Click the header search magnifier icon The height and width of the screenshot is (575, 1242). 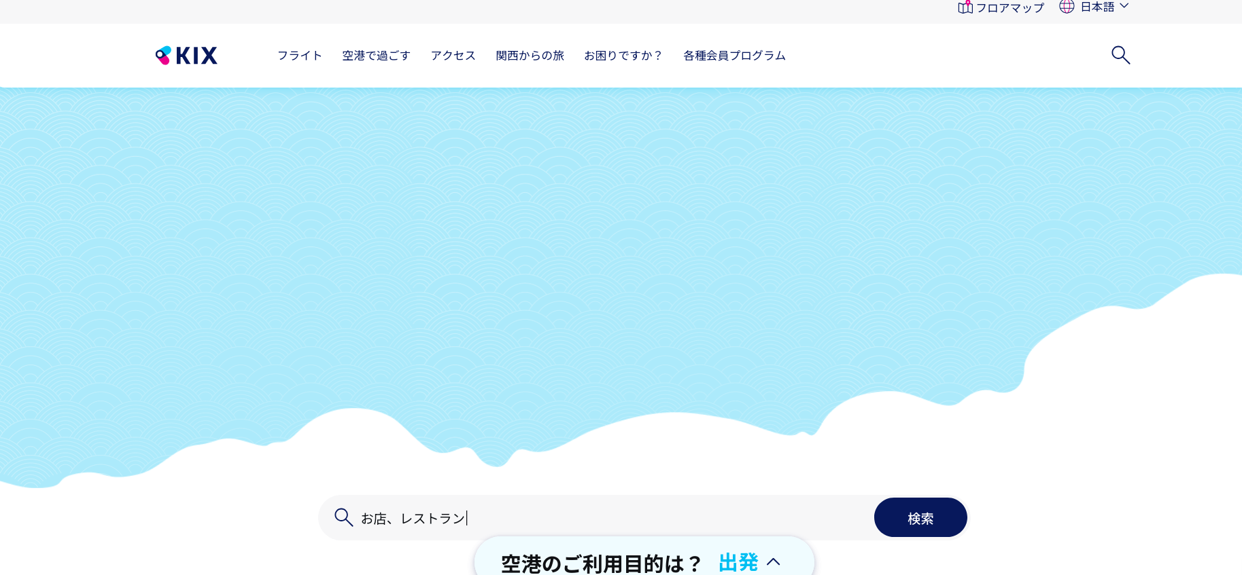click(1120, 55)
